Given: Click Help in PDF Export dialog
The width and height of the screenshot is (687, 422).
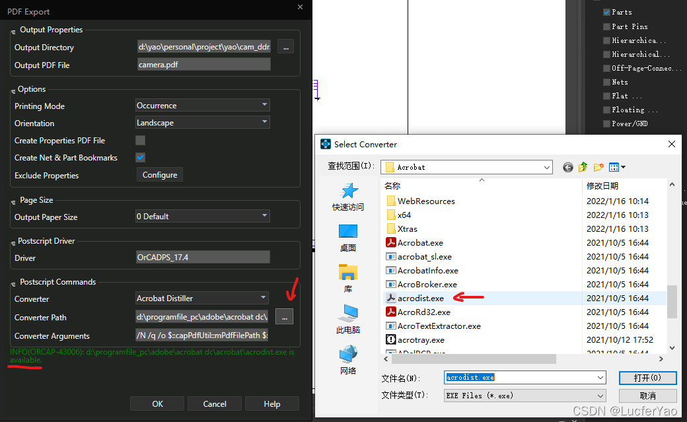Looking at the screenshot, I should coord(272,404).
